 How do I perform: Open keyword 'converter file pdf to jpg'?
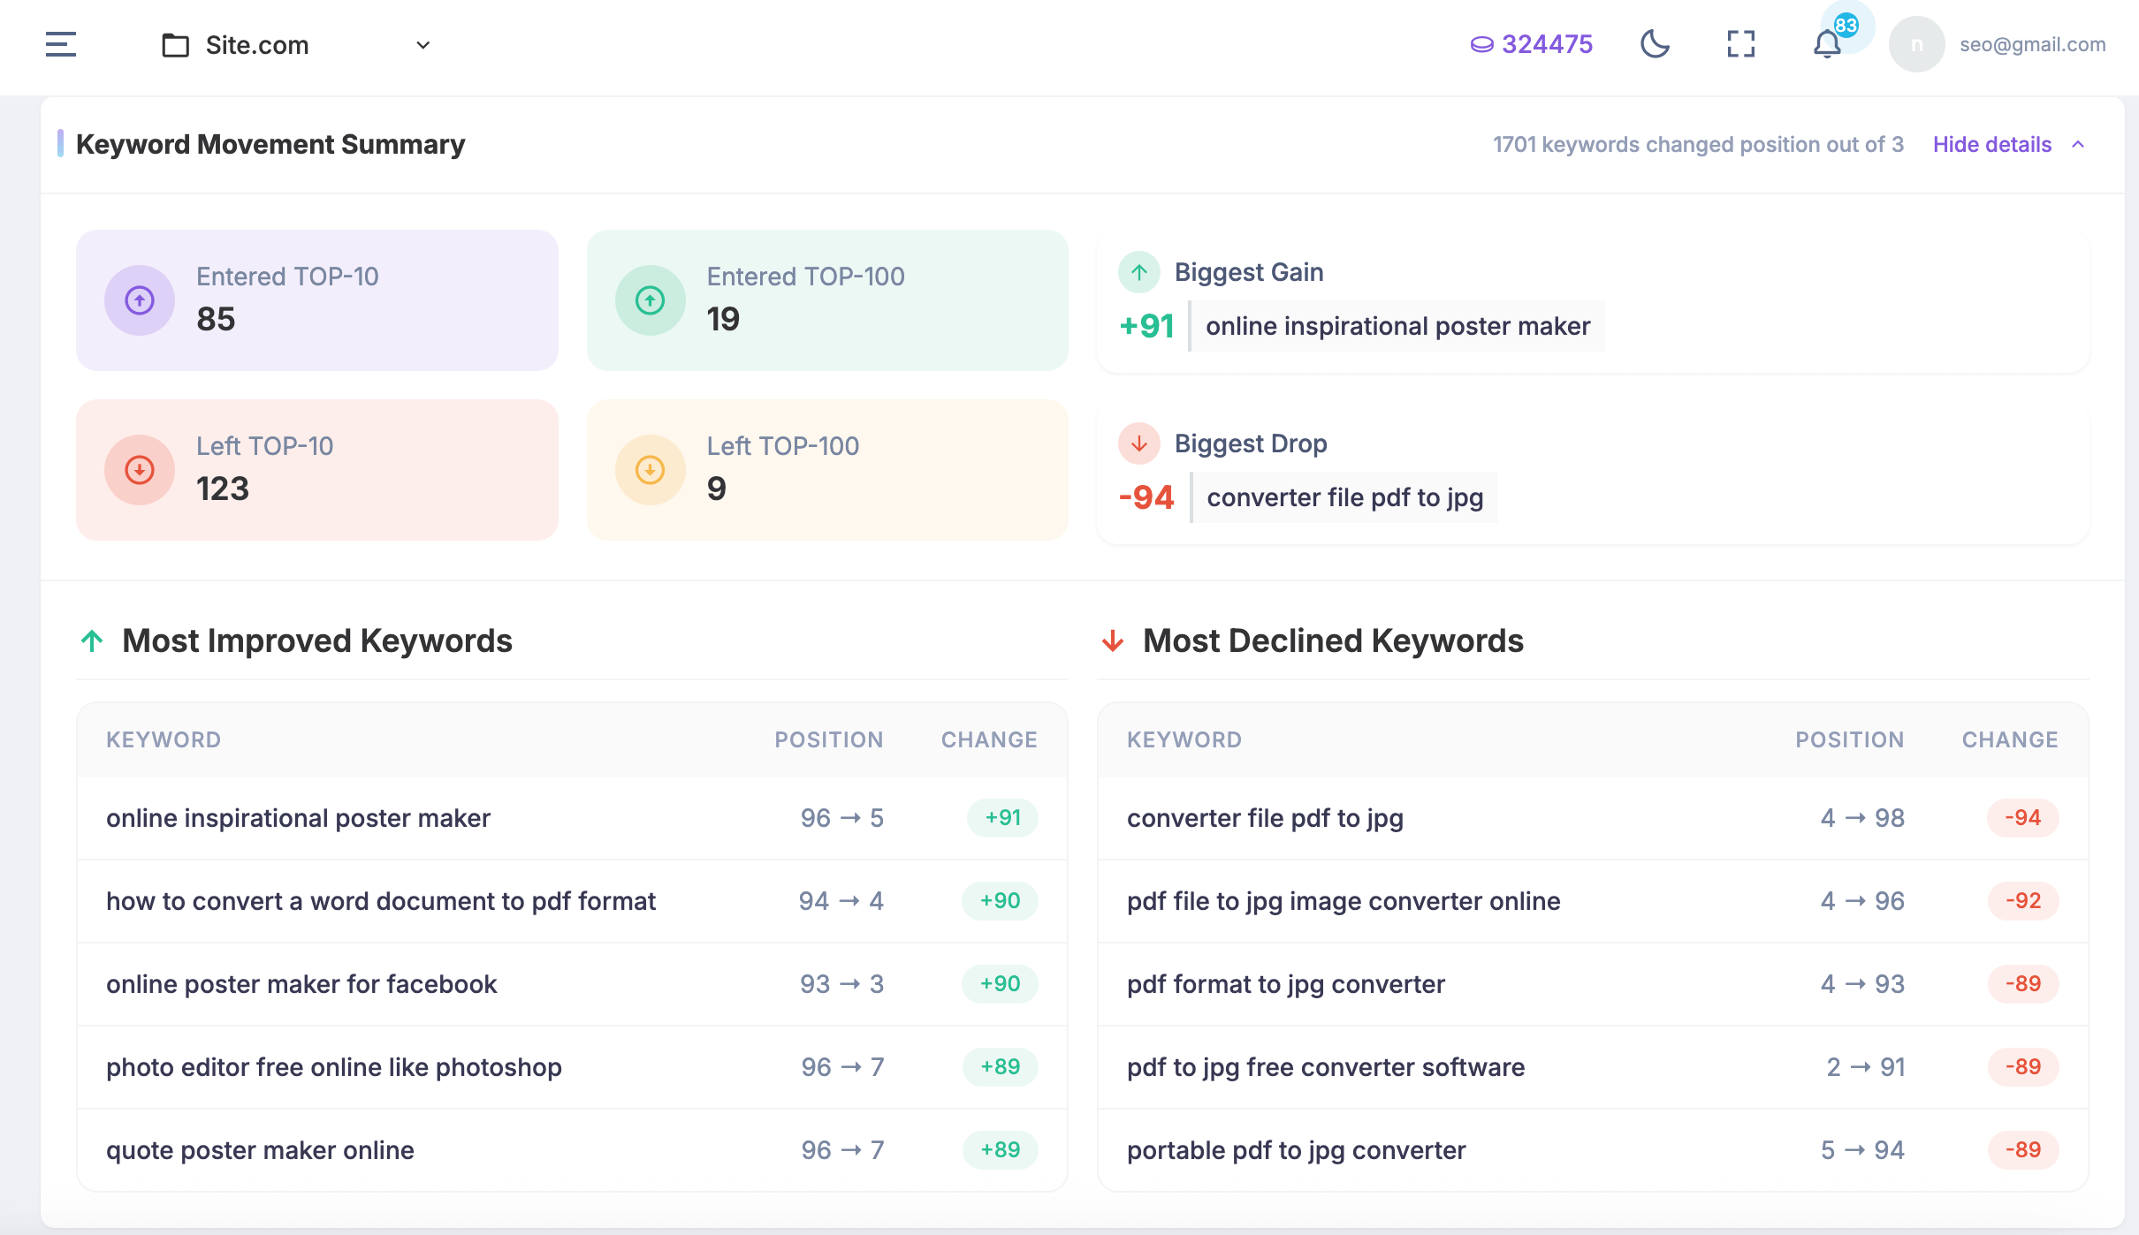click(x=1266, y=818)
